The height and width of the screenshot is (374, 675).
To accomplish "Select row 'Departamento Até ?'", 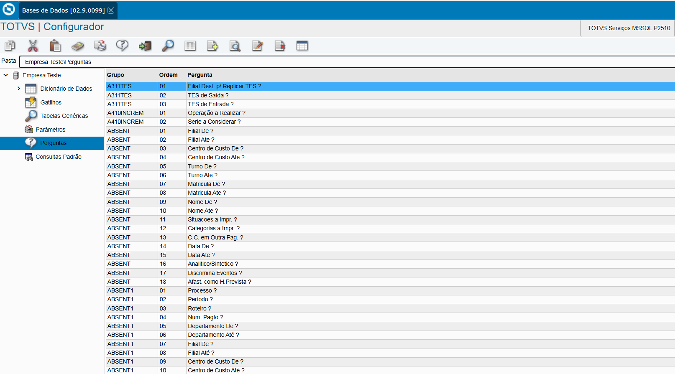I will coord(390,335).
